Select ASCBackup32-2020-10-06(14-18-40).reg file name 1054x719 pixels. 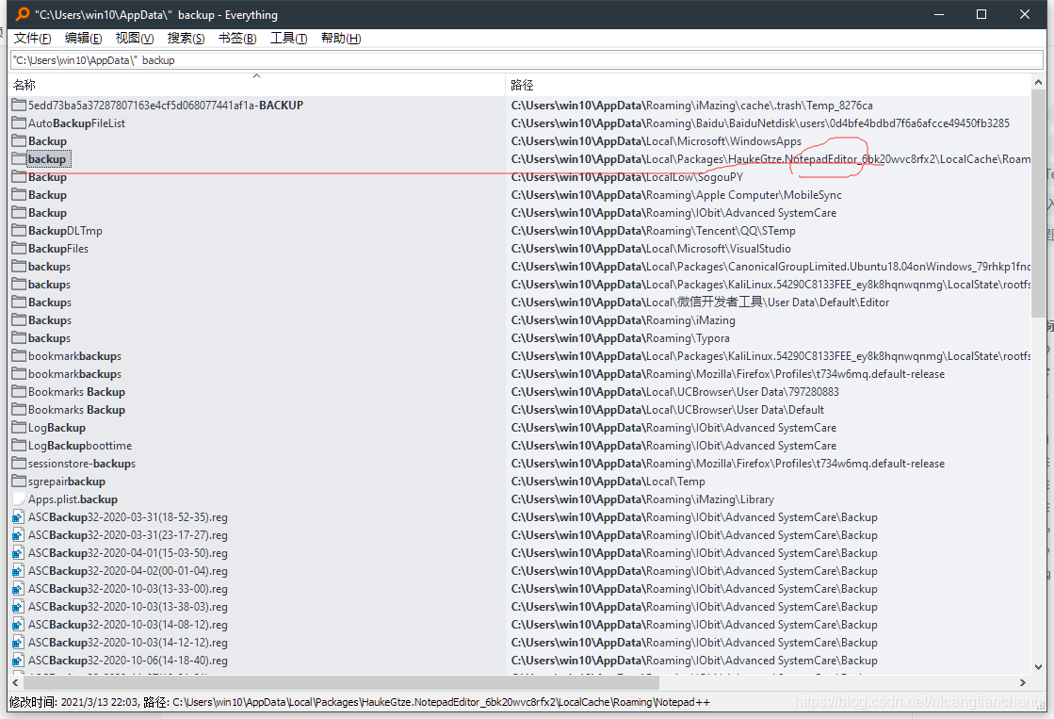(128, 660)
